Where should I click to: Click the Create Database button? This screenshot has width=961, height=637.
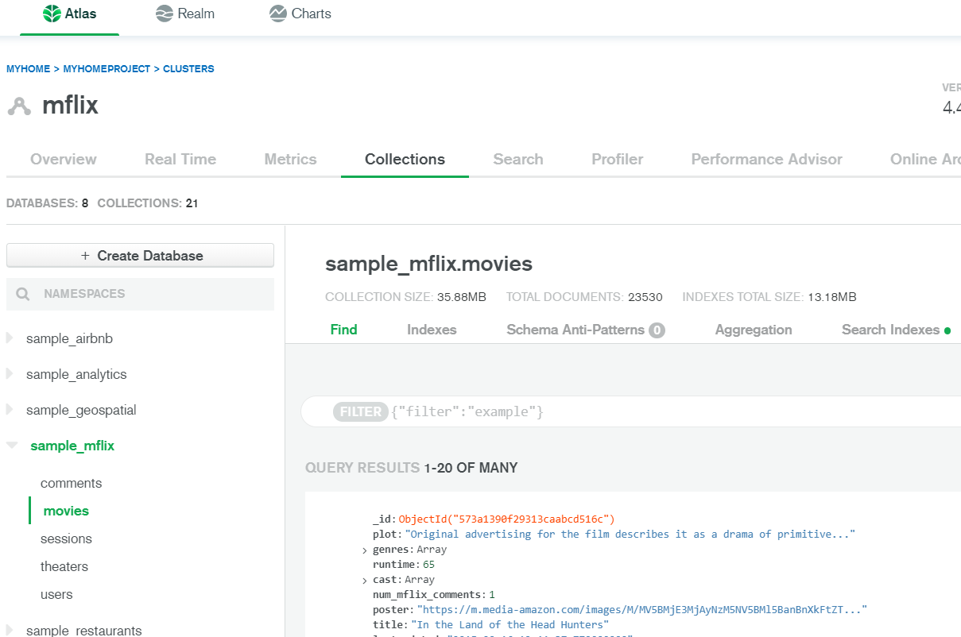coord(140,255)
